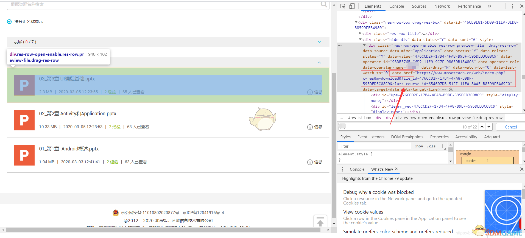525x238 pixels.
Task: Open Accessibility pane
Action: 466,137
